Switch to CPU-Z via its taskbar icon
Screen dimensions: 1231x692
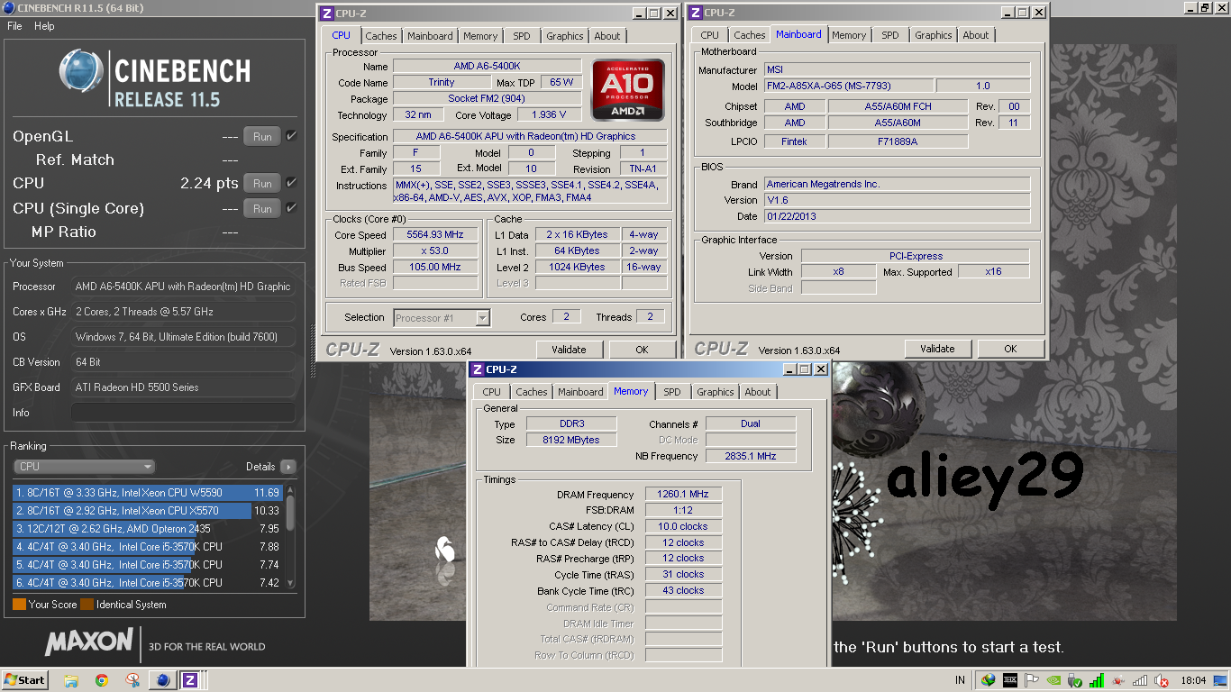(x=190, y=680)
